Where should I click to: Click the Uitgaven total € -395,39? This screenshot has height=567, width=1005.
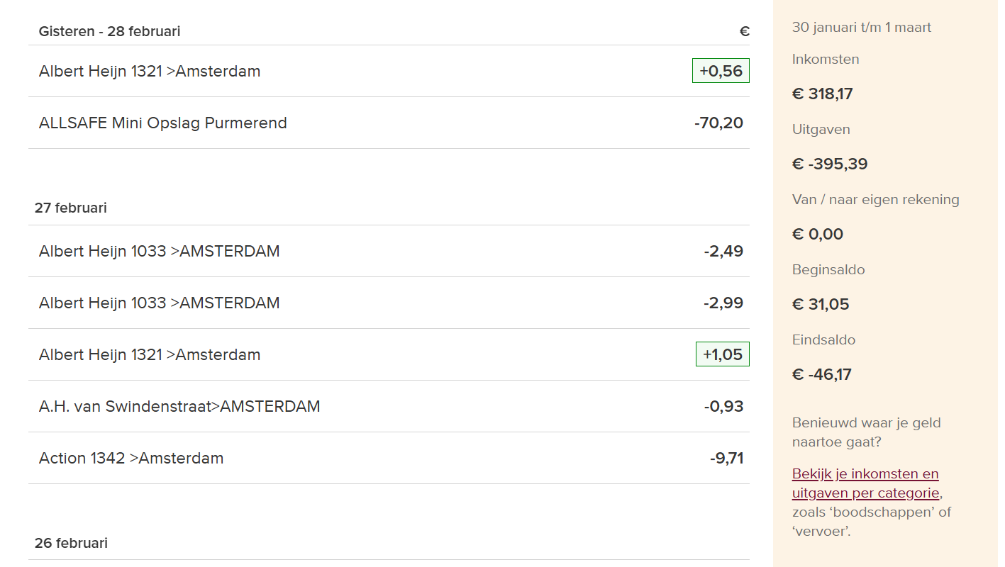click(x=829, y=164)
